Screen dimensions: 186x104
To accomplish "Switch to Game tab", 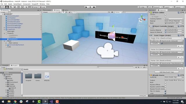I will click(65, 10).
